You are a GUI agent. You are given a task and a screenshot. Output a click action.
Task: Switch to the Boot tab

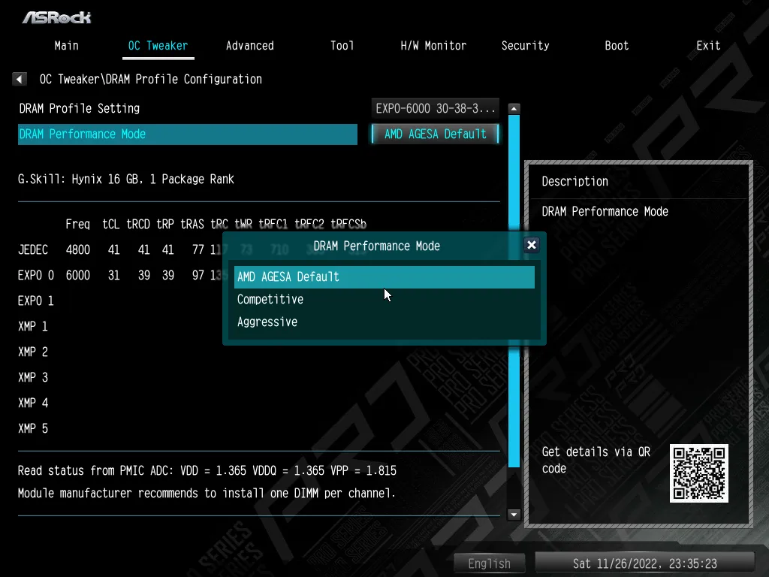coord(617,46)
